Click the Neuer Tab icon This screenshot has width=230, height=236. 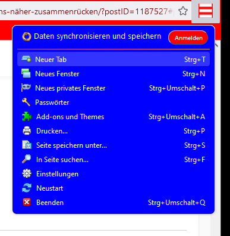pos(26,59)
